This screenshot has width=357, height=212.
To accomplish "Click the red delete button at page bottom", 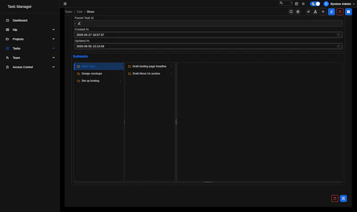I will coord(335,198).
